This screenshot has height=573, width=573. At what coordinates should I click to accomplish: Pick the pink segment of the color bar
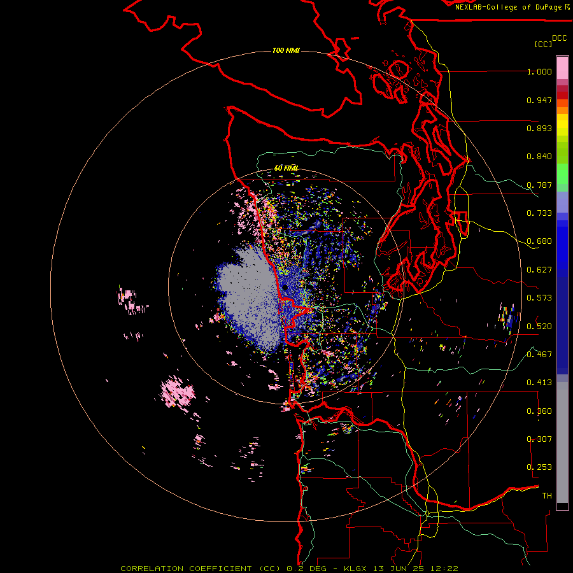[562, 67]
